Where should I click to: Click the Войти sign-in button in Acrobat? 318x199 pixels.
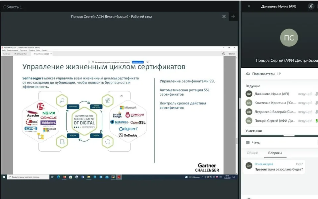tap(232, 54)
